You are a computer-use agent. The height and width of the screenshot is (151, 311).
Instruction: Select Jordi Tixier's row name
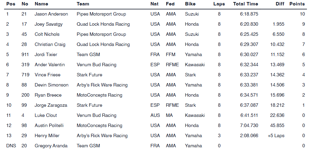(x=46, y=55)
